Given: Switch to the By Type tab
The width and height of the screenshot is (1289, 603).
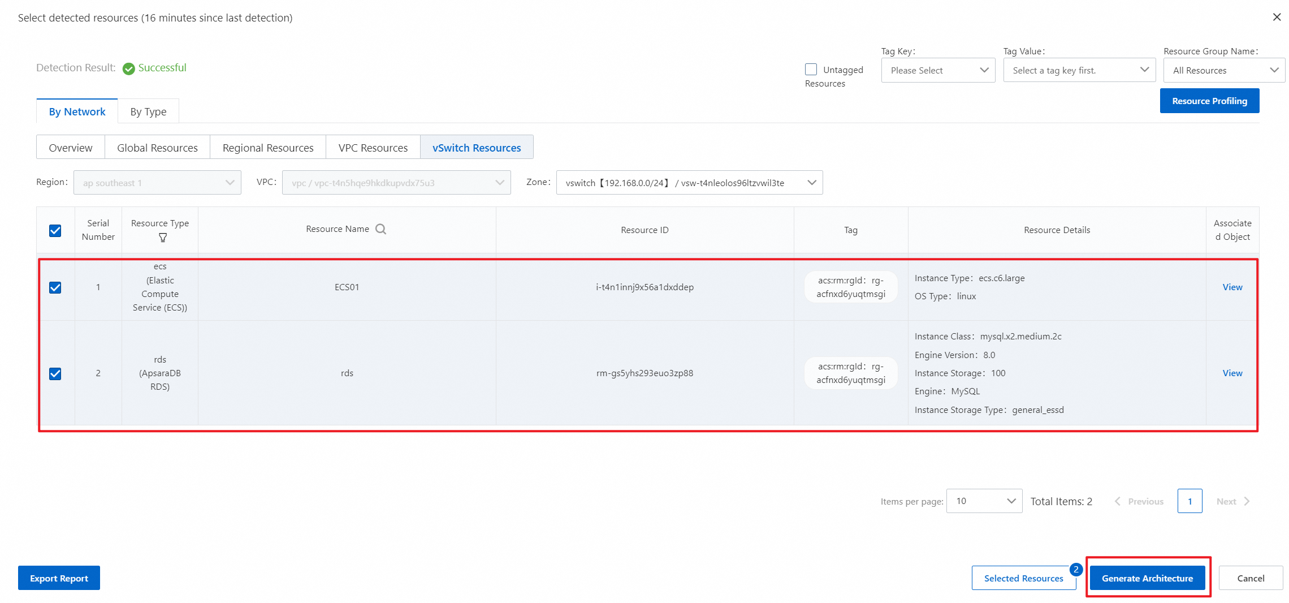Looking at the screenshot, I should (148, 111).
